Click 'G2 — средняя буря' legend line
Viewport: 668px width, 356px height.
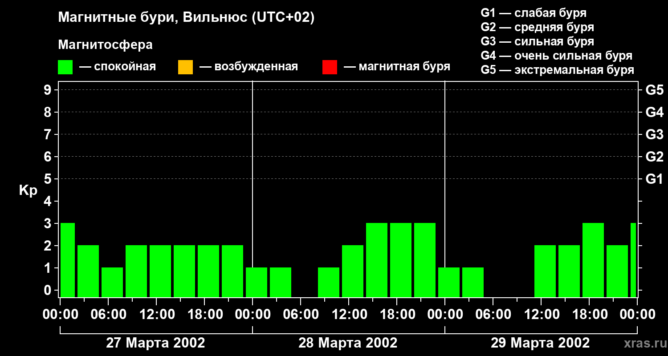pos(538,27)
